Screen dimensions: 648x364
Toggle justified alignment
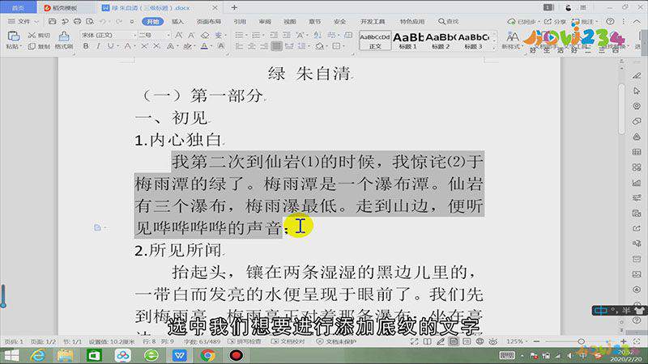point(276,46)
